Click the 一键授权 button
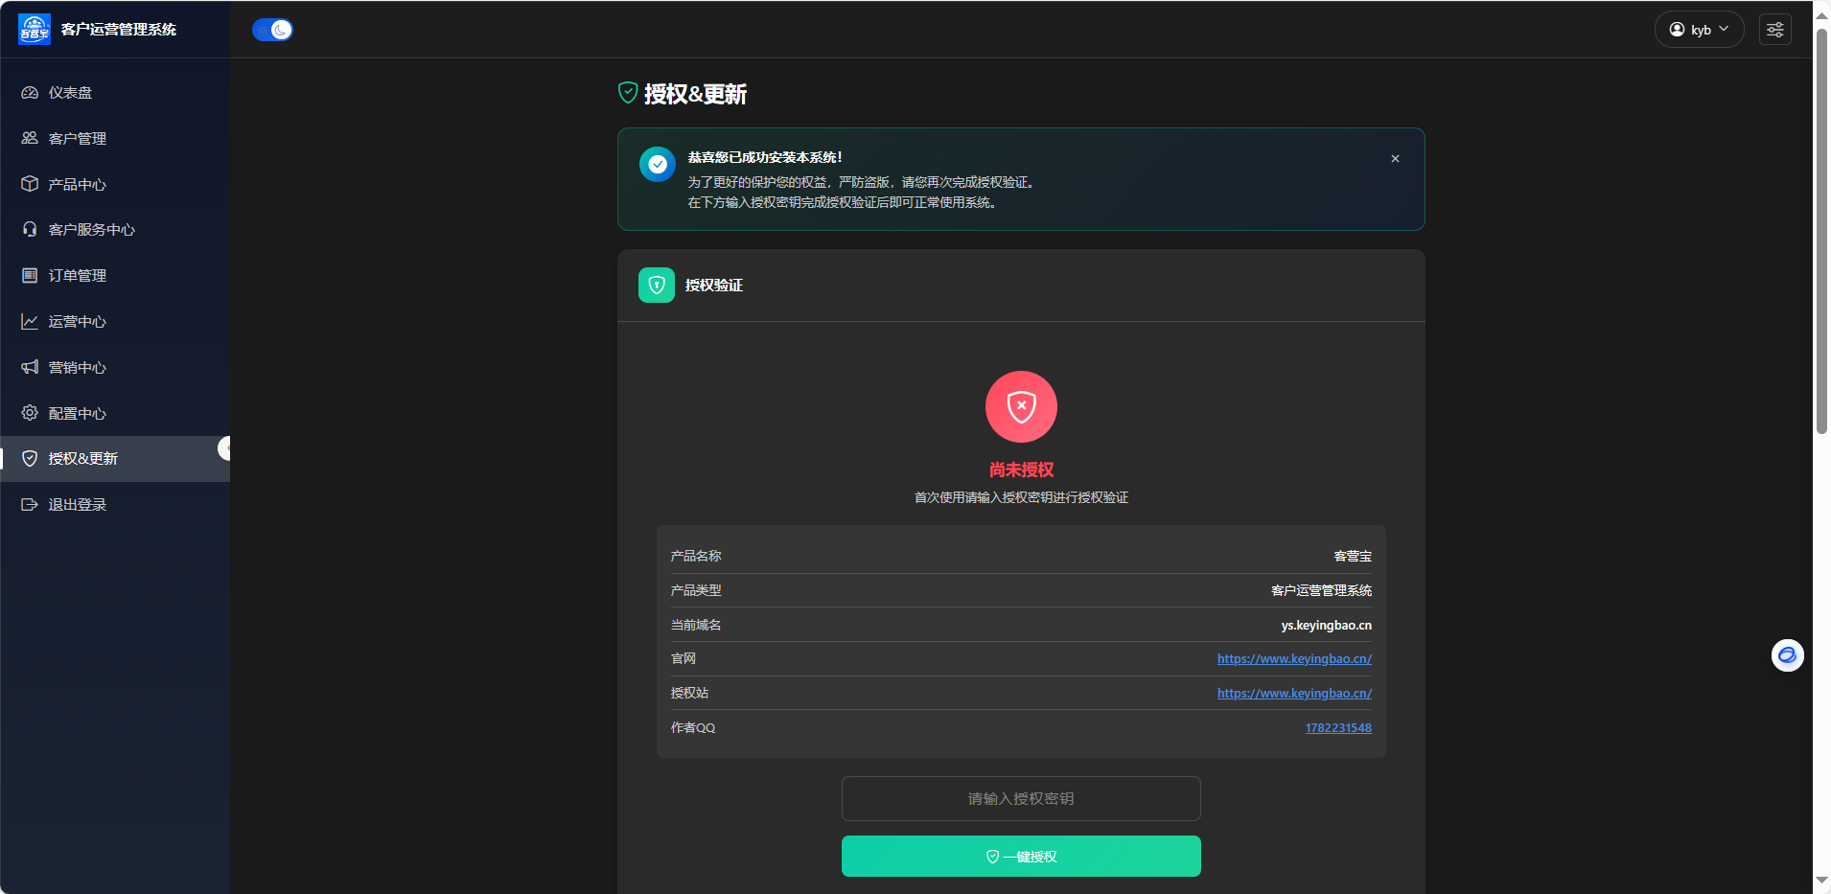This screenshot has width=1831, height=894. click(1021, 857)
